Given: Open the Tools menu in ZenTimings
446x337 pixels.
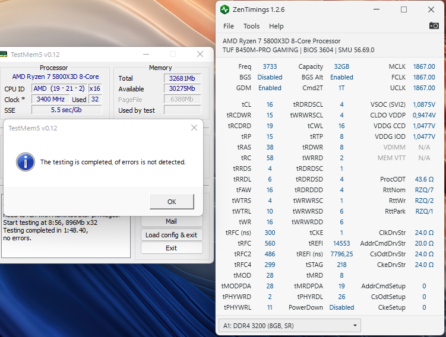Looking at the screenshot, I should (x=251, y=26).
